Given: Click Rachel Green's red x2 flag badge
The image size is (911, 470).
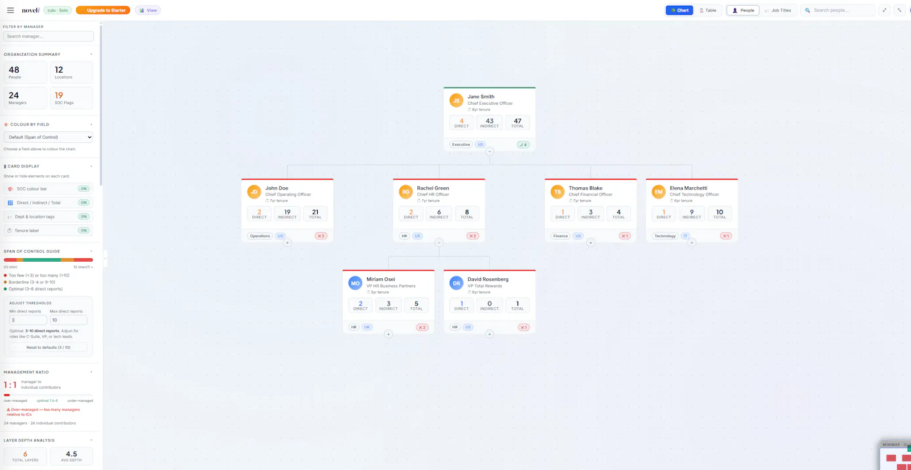Looking at the screenshot, I should pyautogui.click(x=473, y=236).
